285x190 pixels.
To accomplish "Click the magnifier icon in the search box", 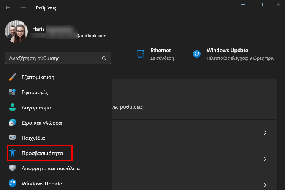I will [x=104, y=59].
